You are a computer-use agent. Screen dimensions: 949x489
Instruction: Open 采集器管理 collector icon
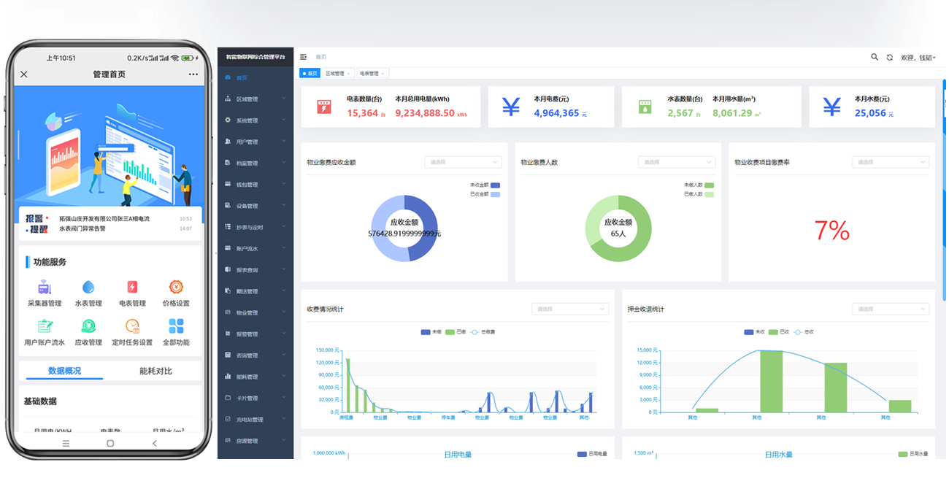coord(45,287)
